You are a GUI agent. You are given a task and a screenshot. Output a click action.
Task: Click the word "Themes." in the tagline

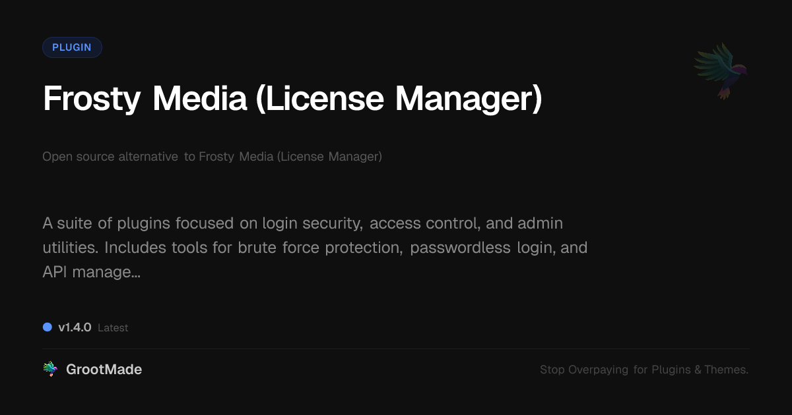click(726, 370)
